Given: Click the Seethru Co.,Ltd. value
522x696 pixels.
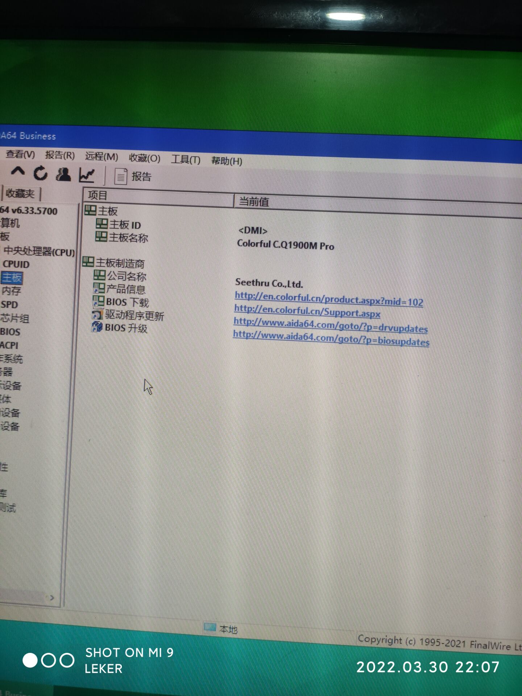Looking at the screenshot, I should pyautogui.click(x=269, y=283).
